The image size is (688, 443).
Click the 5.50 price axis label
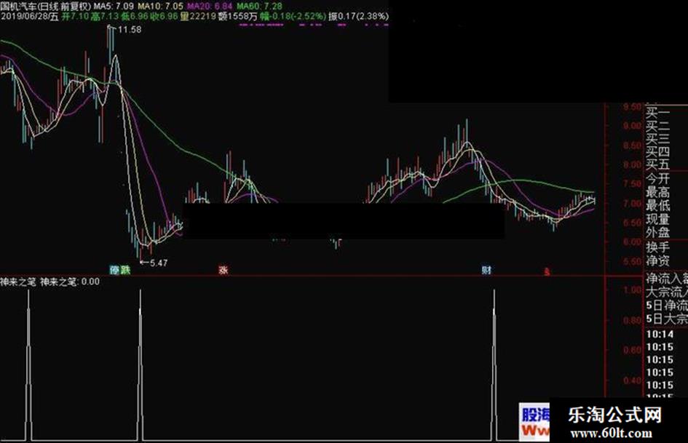(x=632, y=262)
